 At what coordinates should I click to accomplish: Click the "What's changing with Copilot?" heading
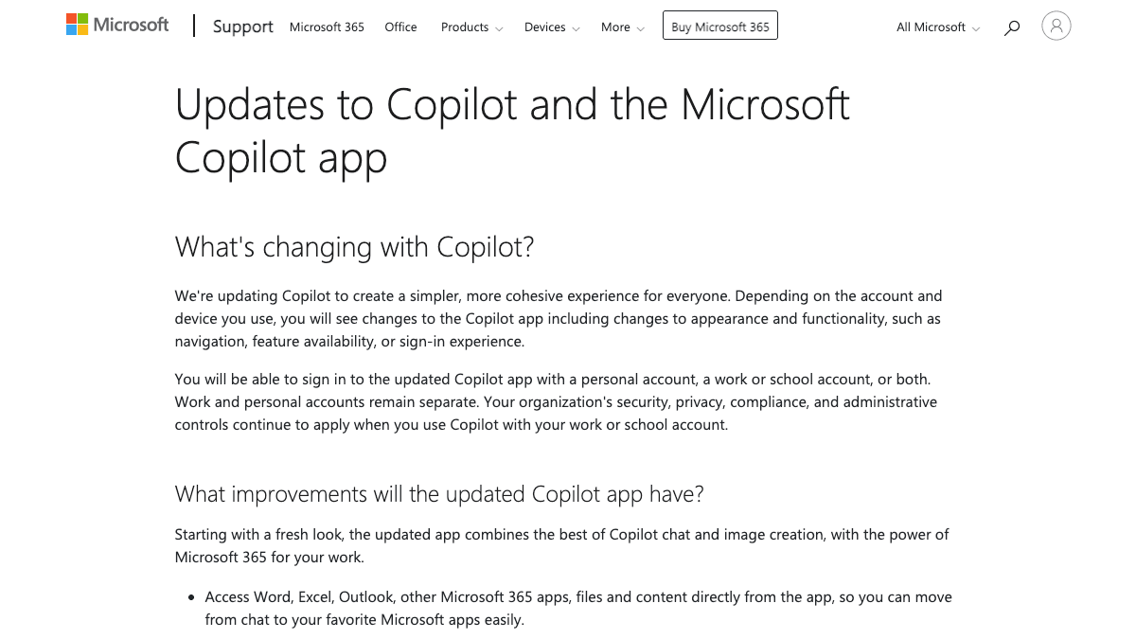tap(355, 247)
